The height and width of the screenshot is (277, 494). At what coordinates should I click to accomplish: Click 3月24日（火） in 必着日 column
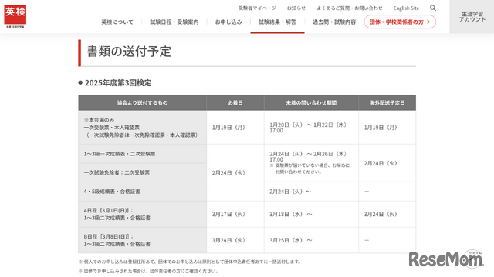[x=228, y=240]
